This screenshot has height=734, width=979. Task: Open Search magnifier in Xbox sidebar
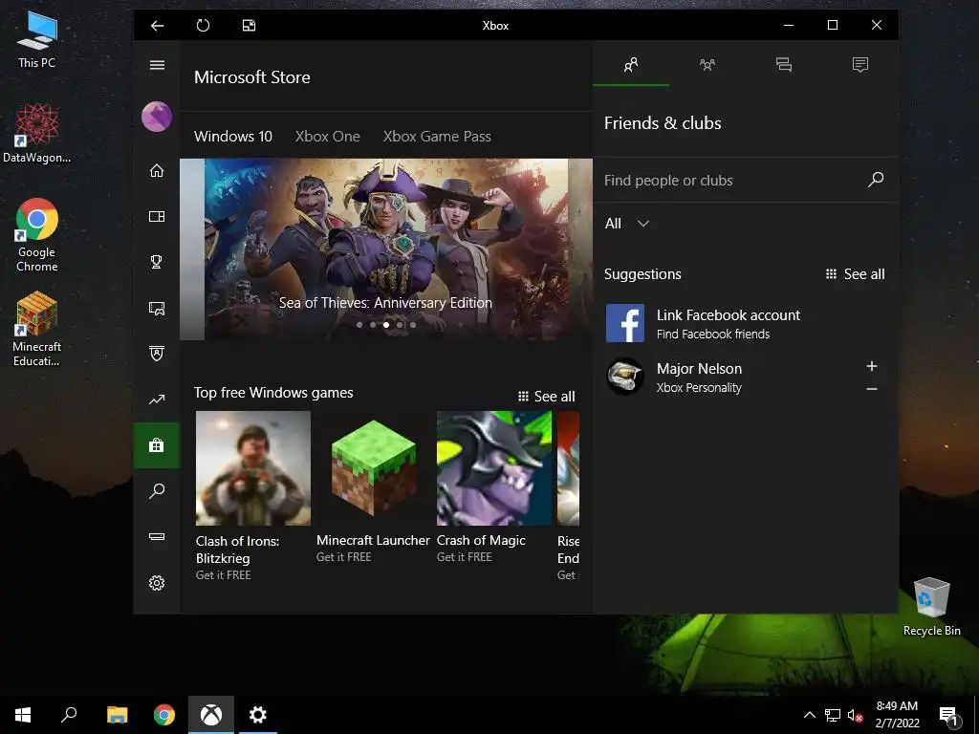point(157,490)
